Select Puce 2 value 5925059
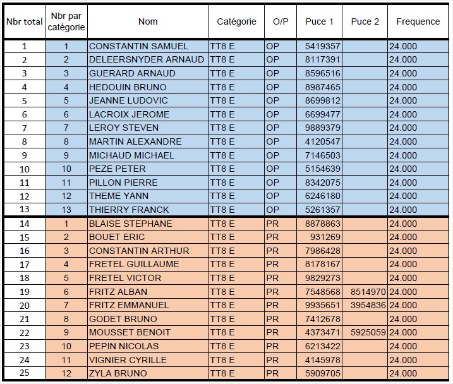This screenshot has width=453, height=384. 365,333
